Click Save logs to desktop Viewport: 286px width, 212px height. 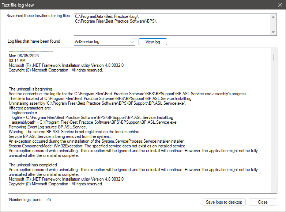tap(224, 202)
